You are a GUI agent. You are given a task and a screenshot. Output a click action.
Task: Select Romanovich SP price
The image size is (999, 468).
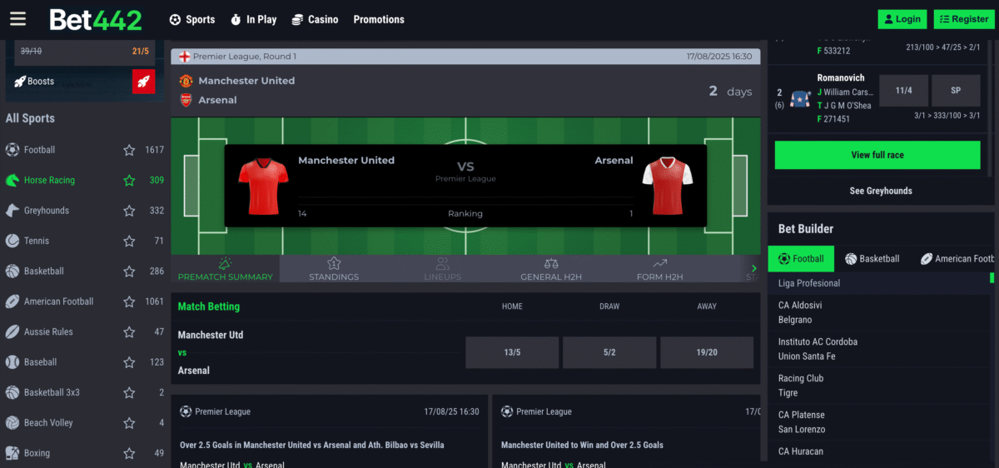[x=956, y=90]
